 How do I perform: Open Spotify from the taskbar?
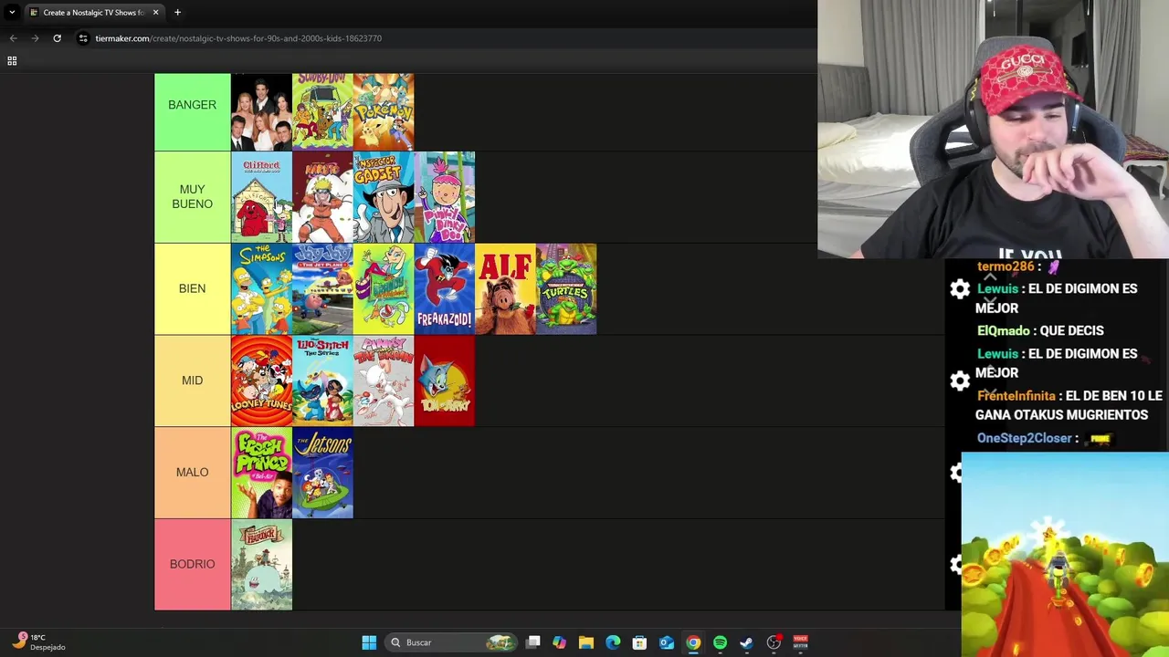(720, 642)
